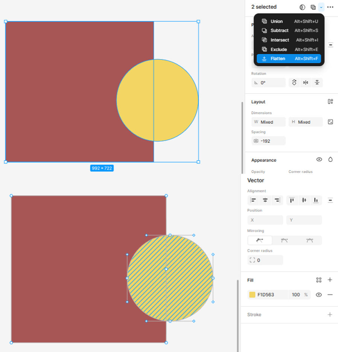Image resolution: width=338 pixels, height=352 pixels.
Task: Remove the fill with minus icon
Action: pyautogui.click(x=330, y=295)
